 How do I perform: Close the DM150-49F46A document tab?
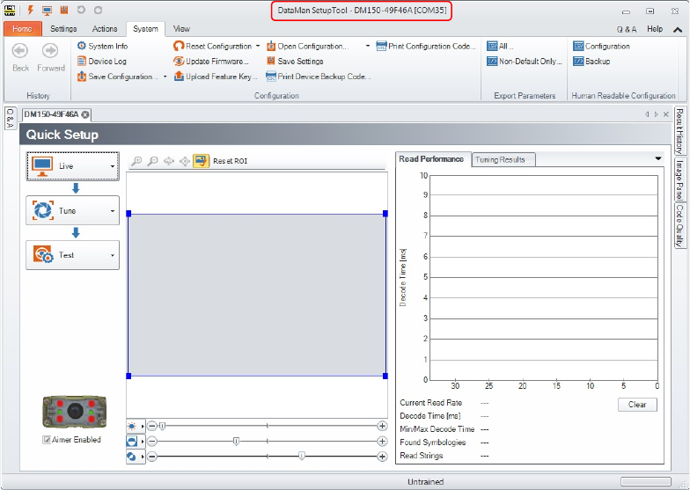pos(85,114)
